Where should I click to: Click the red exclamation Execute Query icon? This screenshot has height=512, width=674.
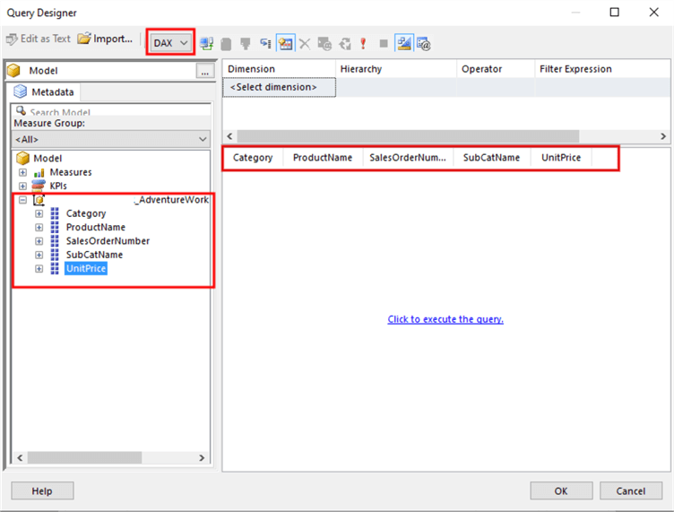pos(363,43)
